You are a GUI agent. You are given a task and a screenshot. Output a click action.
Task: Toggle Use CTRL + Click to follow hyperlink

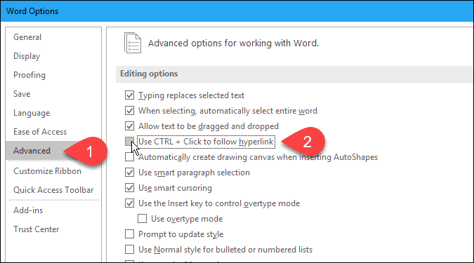129,142
